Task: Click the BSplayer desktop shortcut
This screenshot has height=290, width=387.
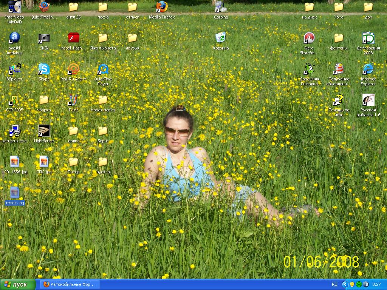Action: pyautogui.click(x=14, y=69)
